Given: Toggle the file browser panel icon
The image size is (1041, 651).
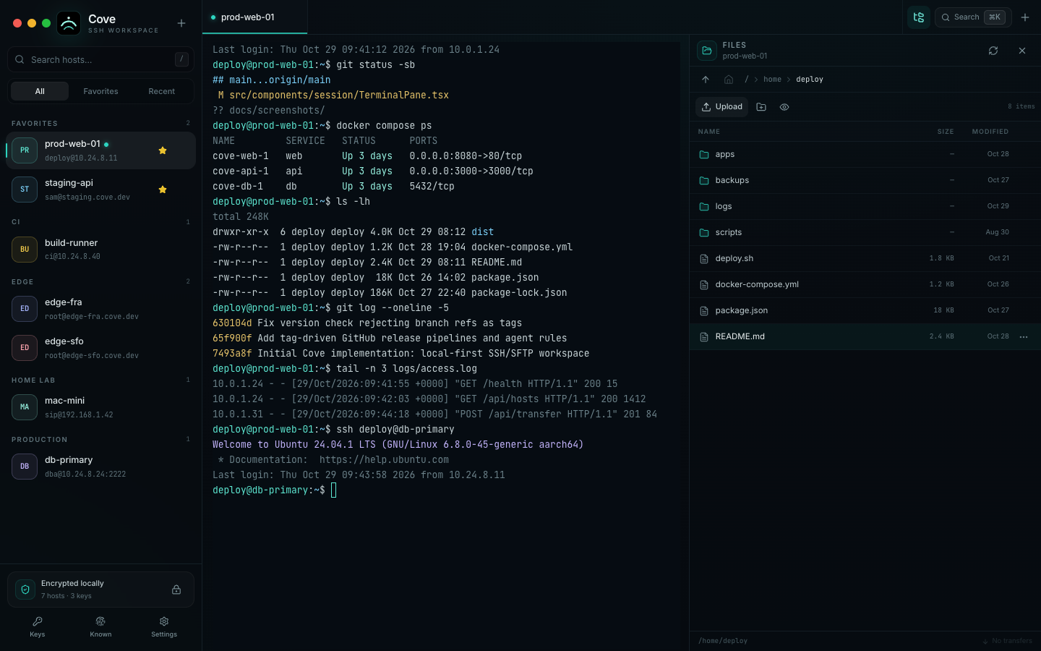Looking at the screenshot, I should [x=919, y=17].
